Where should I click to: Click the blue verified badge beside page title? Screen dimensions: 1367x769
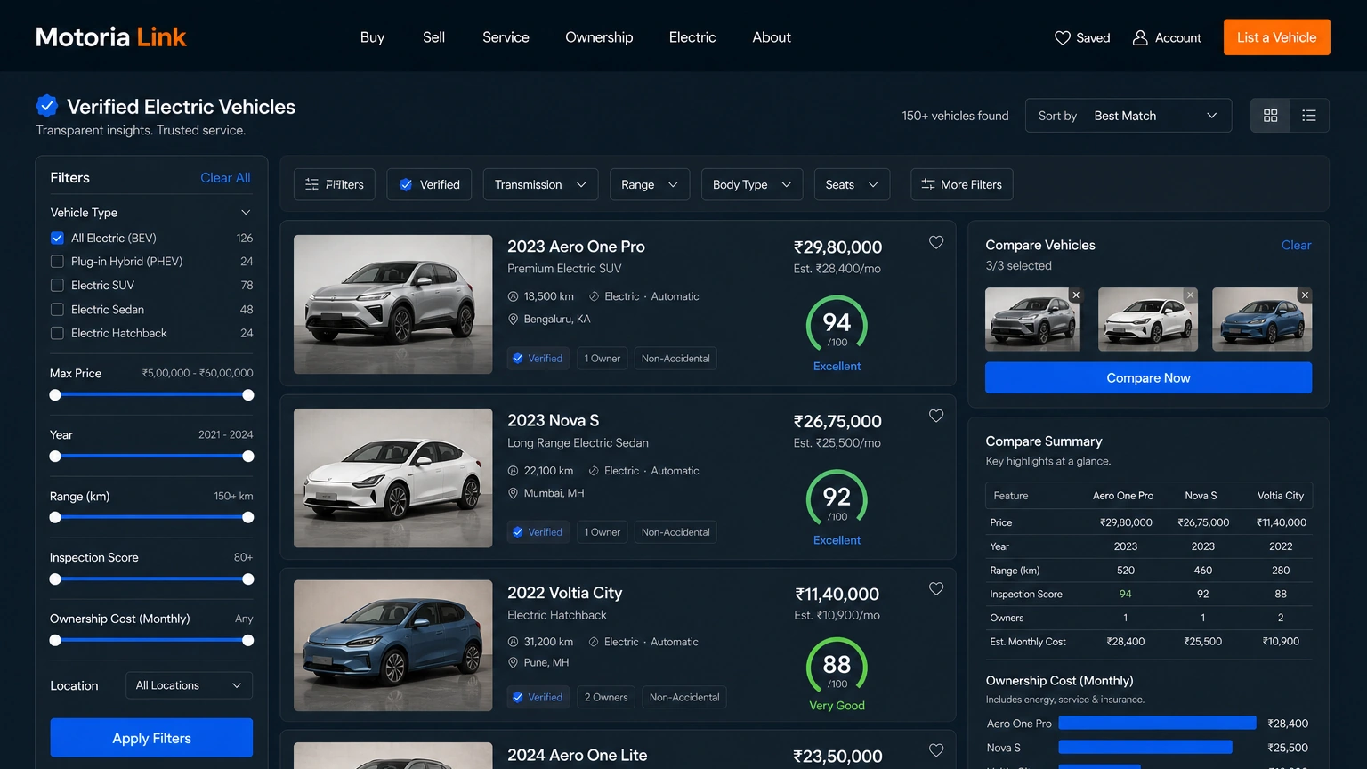click(x=47, y=106)
